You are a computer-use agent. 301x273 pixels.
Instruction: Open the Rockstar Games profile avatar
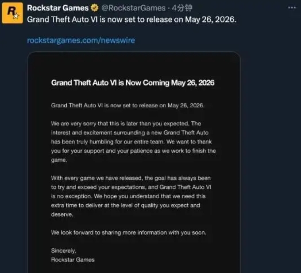pos(12,13)
